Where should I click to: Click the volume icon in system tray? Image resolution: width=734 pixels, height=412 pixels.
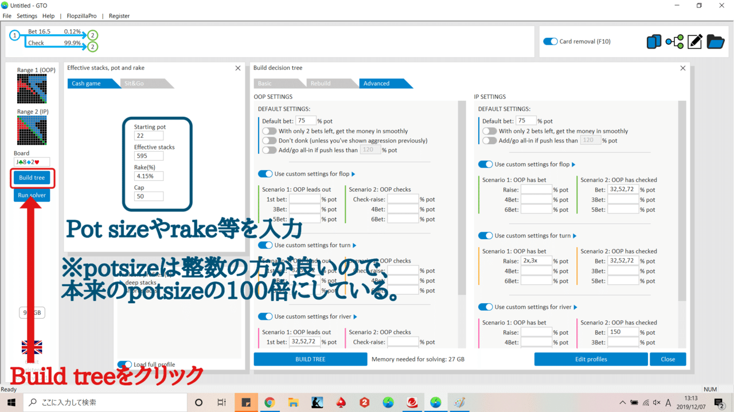[657, 402]
